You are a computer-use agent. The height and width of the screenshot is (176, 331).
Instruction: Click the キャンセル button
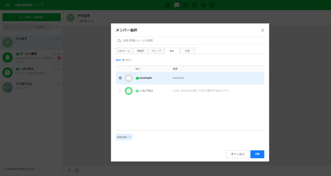(x=237, y=154)
